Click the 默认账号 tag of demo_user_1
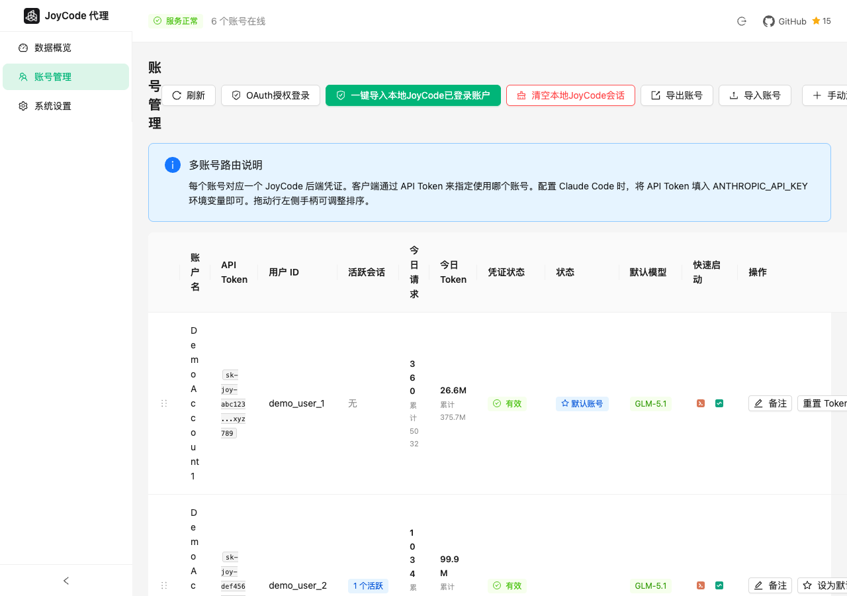 [x=582, y=403]
